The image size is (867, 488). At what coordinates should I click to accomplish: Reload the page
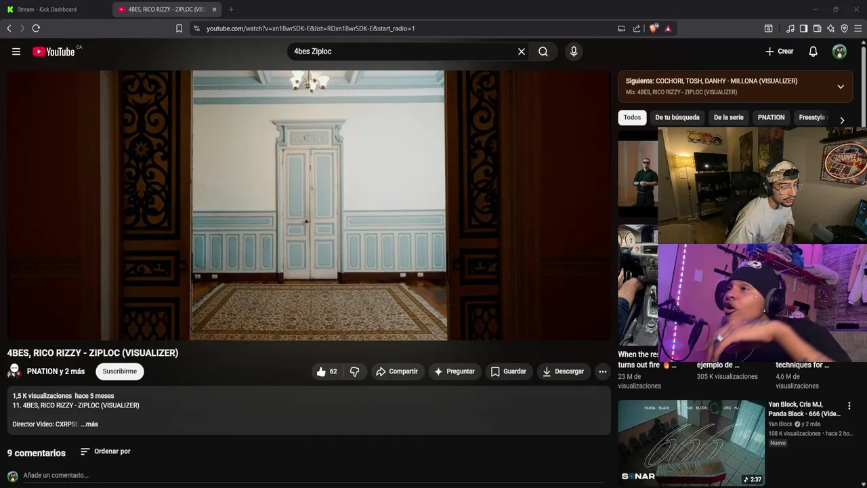36,28
